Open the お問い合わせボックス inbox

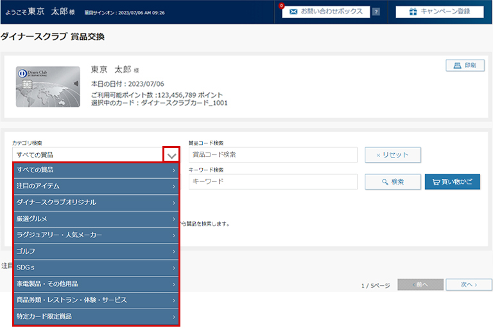tap(326, 12)
